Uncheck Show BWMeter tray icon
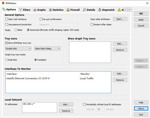The height and width of the screenshot is (118, 150). tap(6, 43)
